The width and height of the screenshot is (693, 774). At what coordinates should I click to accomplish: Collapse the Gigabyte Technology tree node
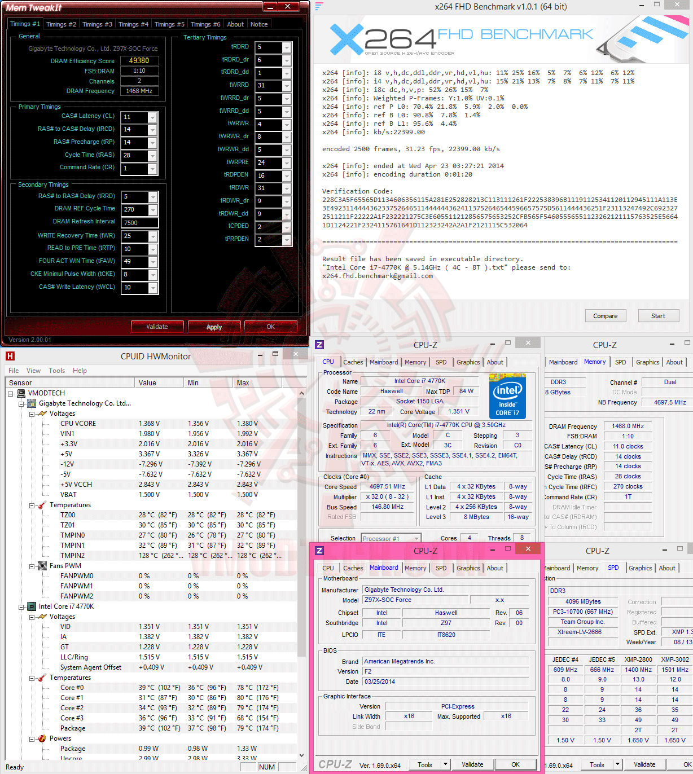tap(21, 403)
